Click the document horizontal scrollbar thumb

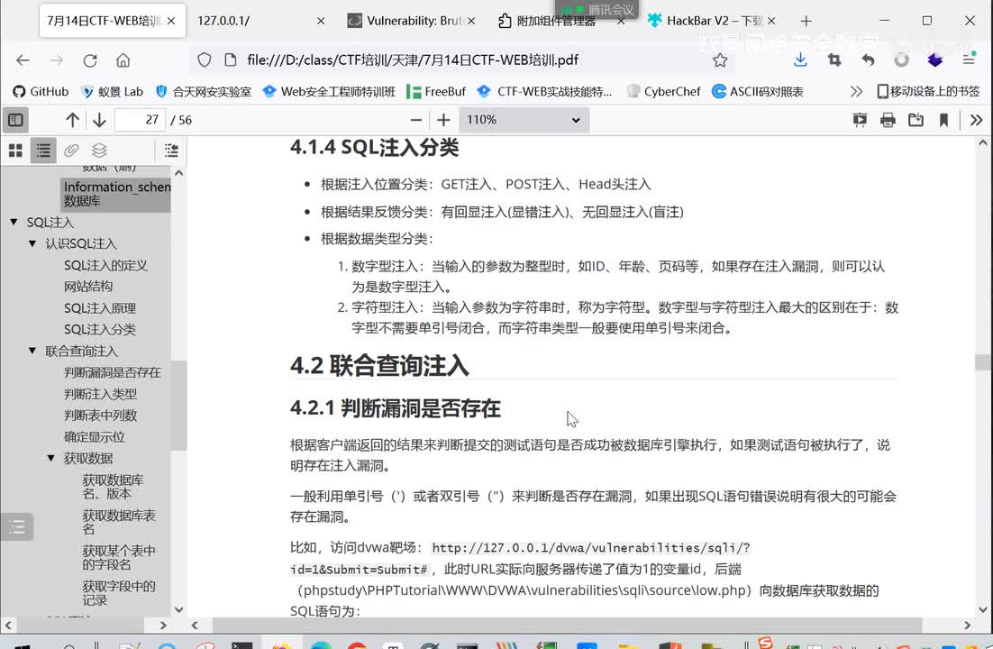point(567,625)
